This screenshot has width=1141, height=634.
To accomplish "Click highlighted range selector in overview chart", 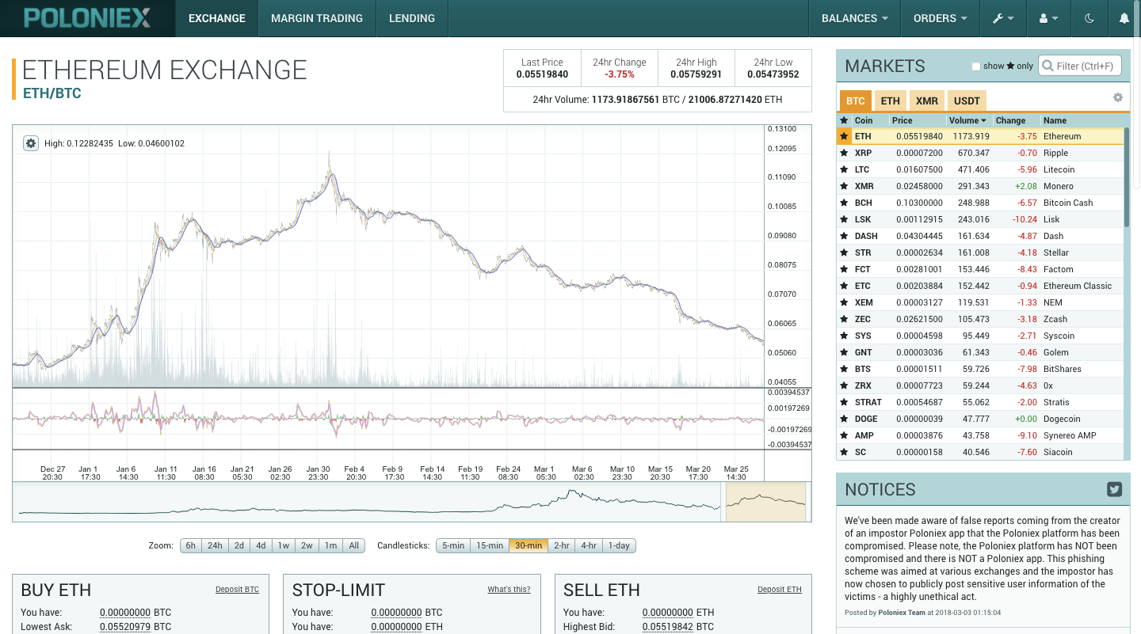I will point(765,502).
